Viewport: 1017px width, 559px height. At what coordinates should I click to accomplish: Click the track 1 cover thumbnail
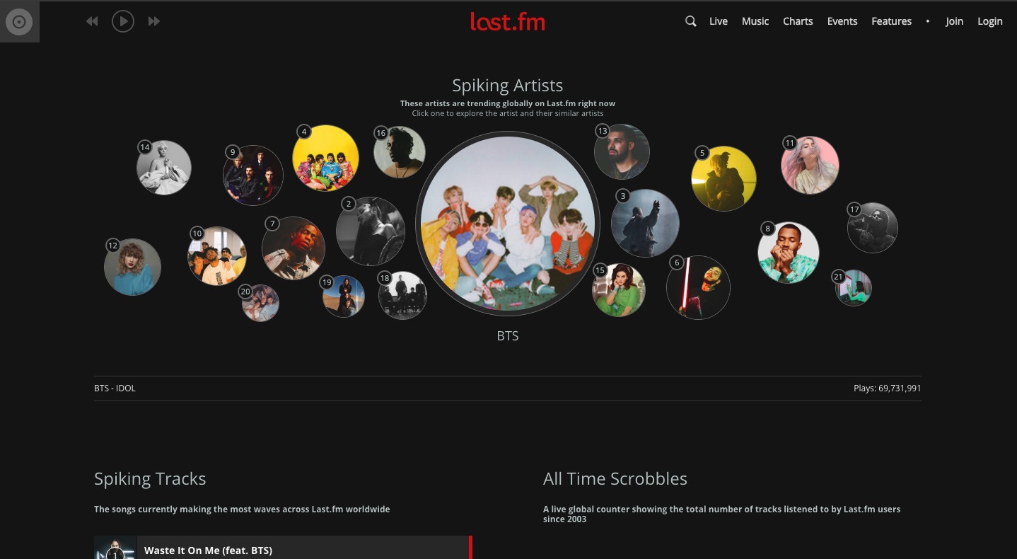point(115,548)
